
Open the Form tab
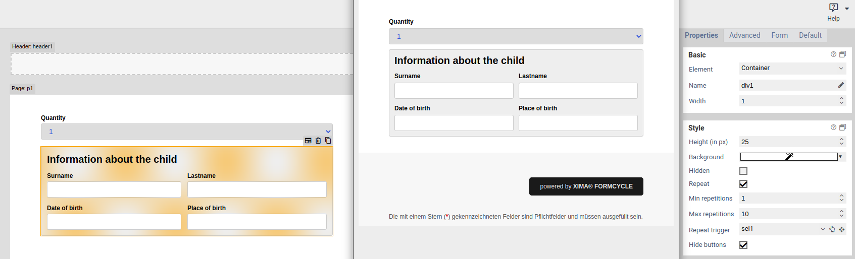coord(779,35)
